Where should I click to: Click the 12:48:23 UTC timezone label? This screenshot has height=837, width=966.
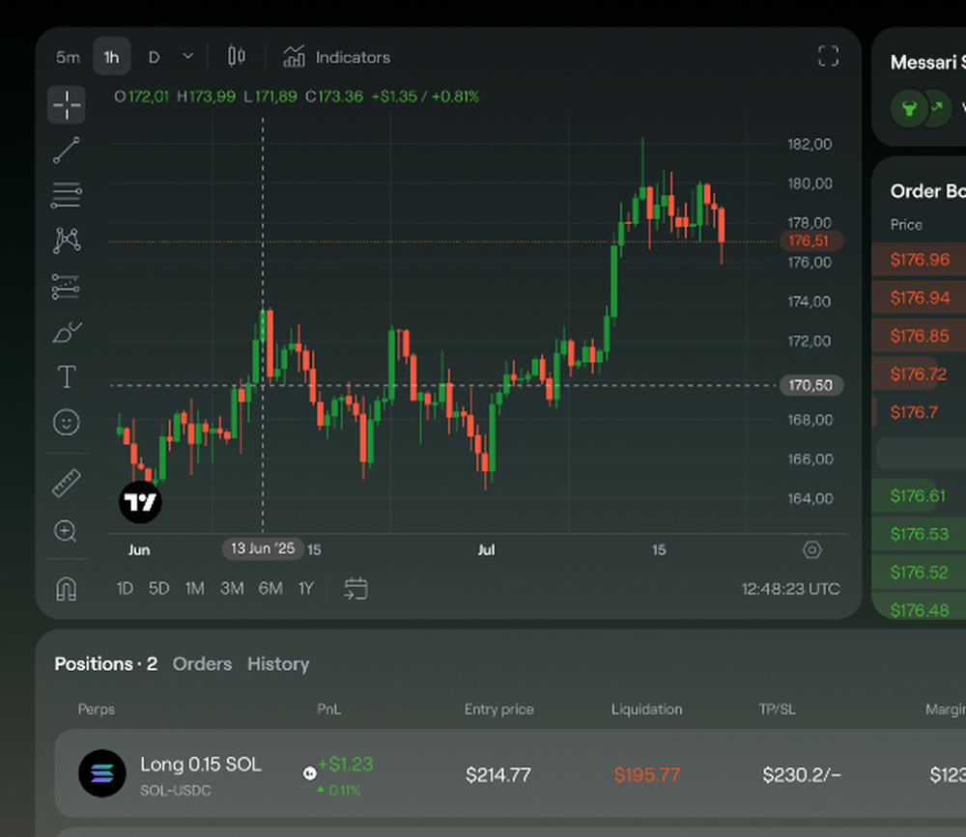pyautogui.click(x=790, y=590)
